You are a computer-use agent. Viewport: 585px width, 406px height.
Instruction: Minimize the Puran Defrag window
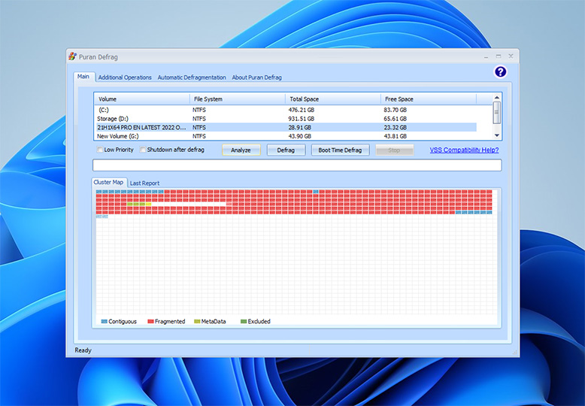click(486, 56)
